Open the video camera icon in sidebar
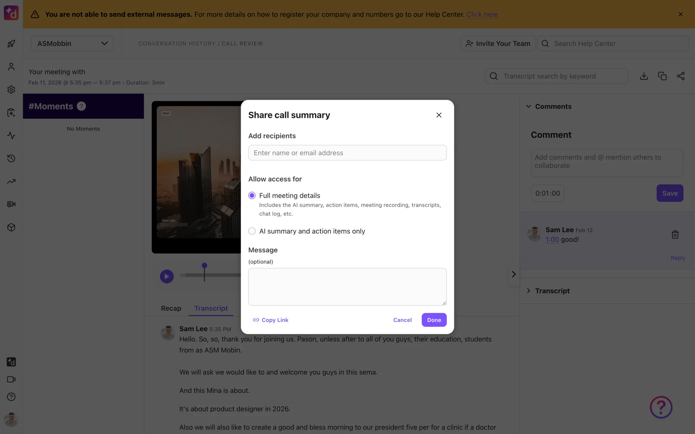 coord(11,379)
